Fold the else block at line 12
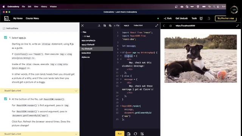Viewport: 242px width, 136px height. [121, 76]
